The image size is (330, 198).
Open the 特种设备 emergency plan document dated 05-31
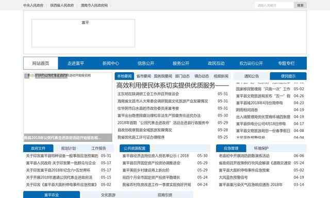coord(62,156)
